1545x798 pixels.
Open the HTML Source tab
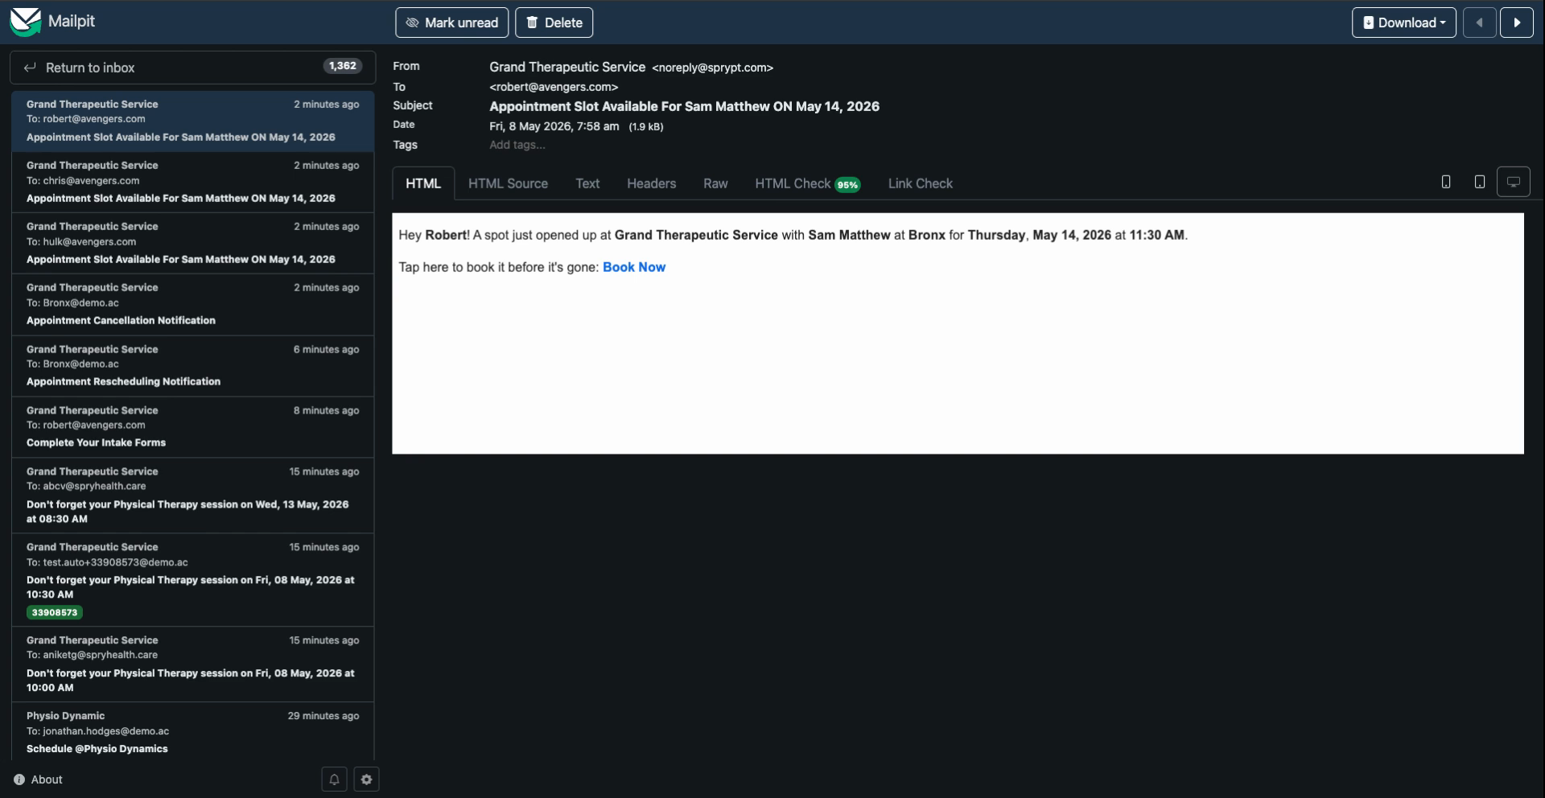click(508, 183)
